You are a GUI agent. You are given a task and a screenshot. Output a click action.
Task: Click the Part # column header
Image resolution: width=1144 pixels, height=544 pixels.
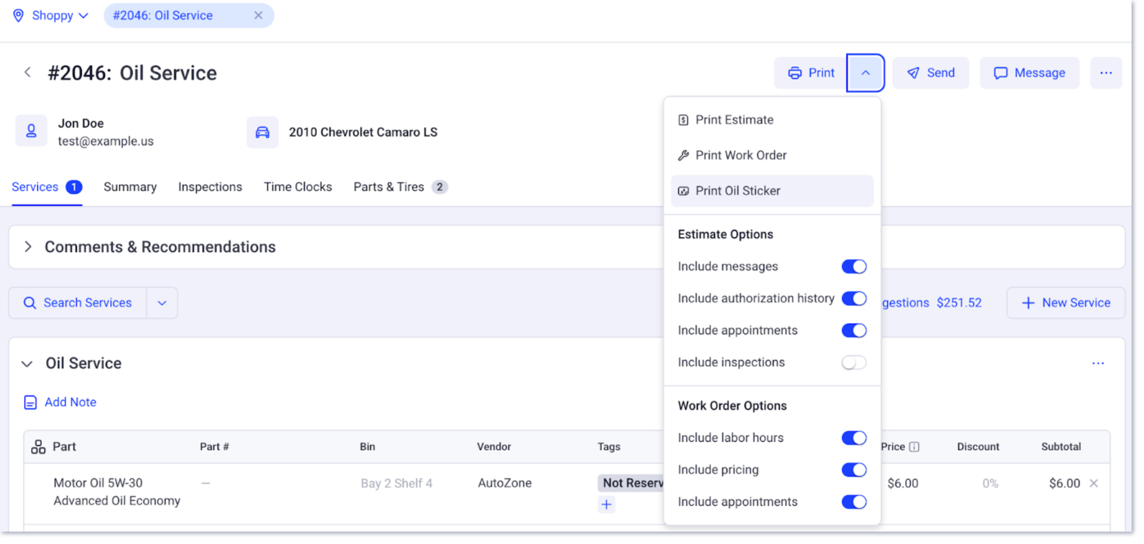point(214,447)
